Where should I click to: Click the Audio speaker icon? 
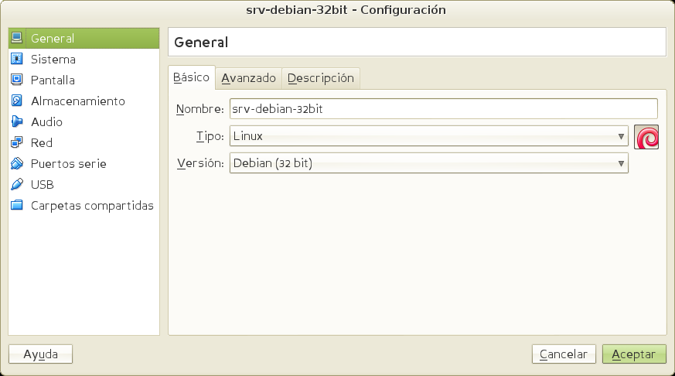17,121
